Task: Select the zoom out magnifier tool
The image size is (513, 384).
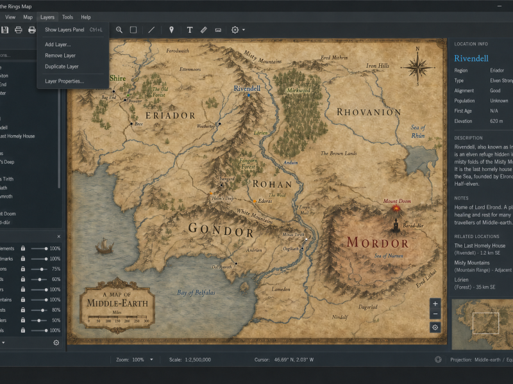Action: click(119, 30)
